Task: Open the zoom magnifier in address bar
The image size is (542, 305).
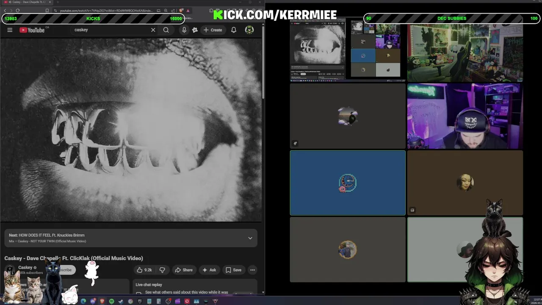Action: click(166, 11)
